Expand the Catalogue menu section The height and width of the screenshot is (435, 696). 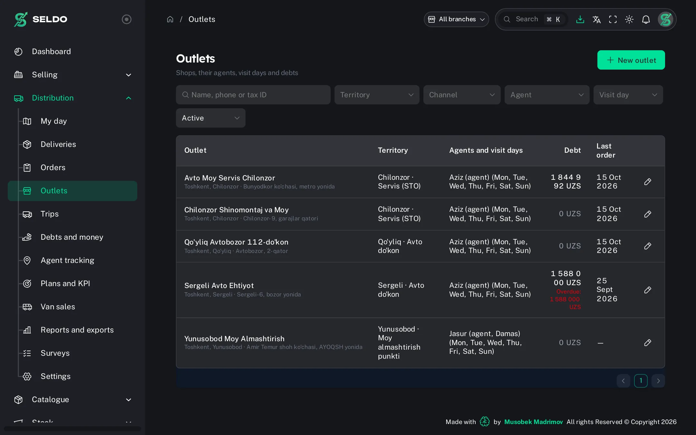pyautogui.click(x=72, y=400)
